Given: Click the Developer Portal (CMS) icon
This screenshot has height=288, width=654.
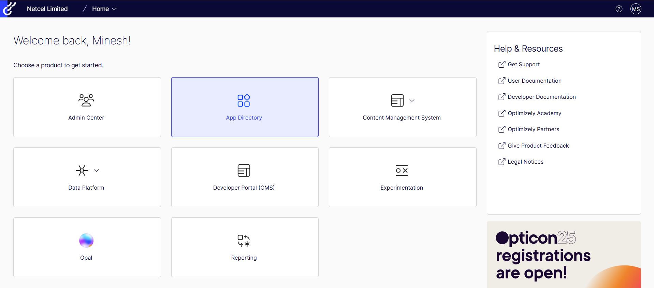Looking at the screenshot, I should tap(244, 170).
